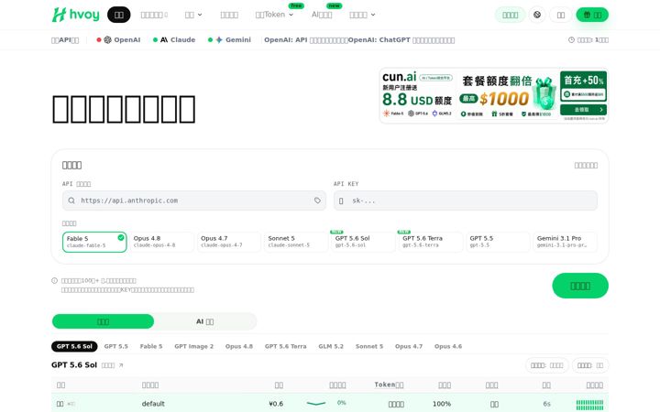
Task: Click the 6s latency cell
Action: [x=546, y=404]
